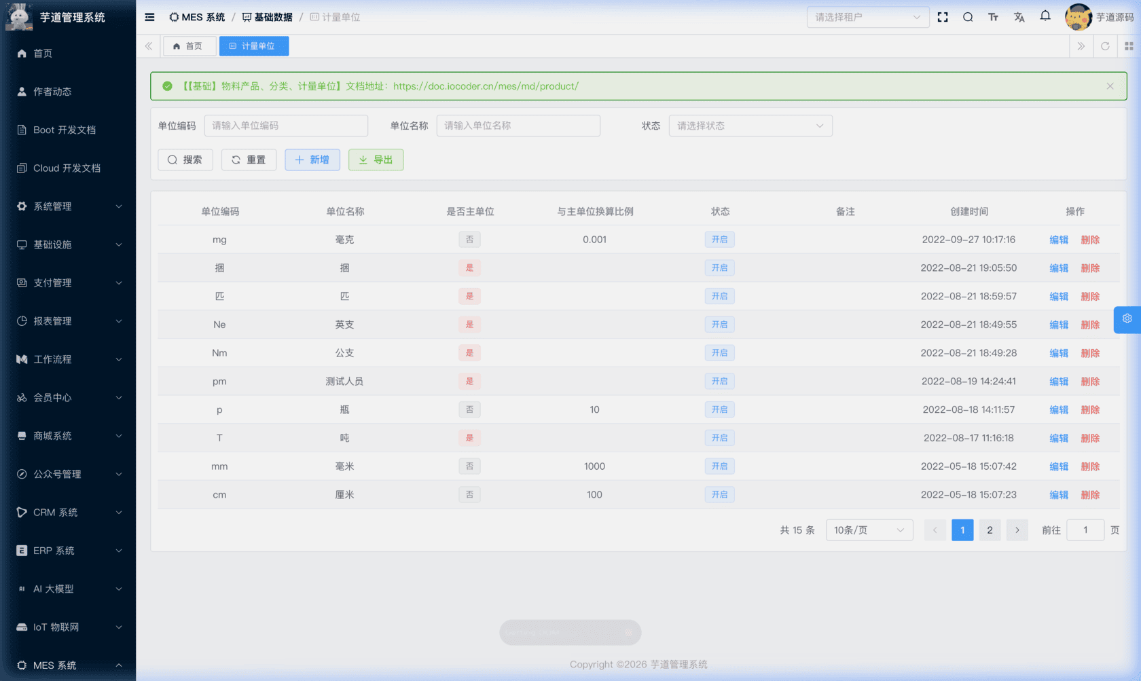Refresh the current tab page icon

pyautogui.click(x=1105, y=46)
